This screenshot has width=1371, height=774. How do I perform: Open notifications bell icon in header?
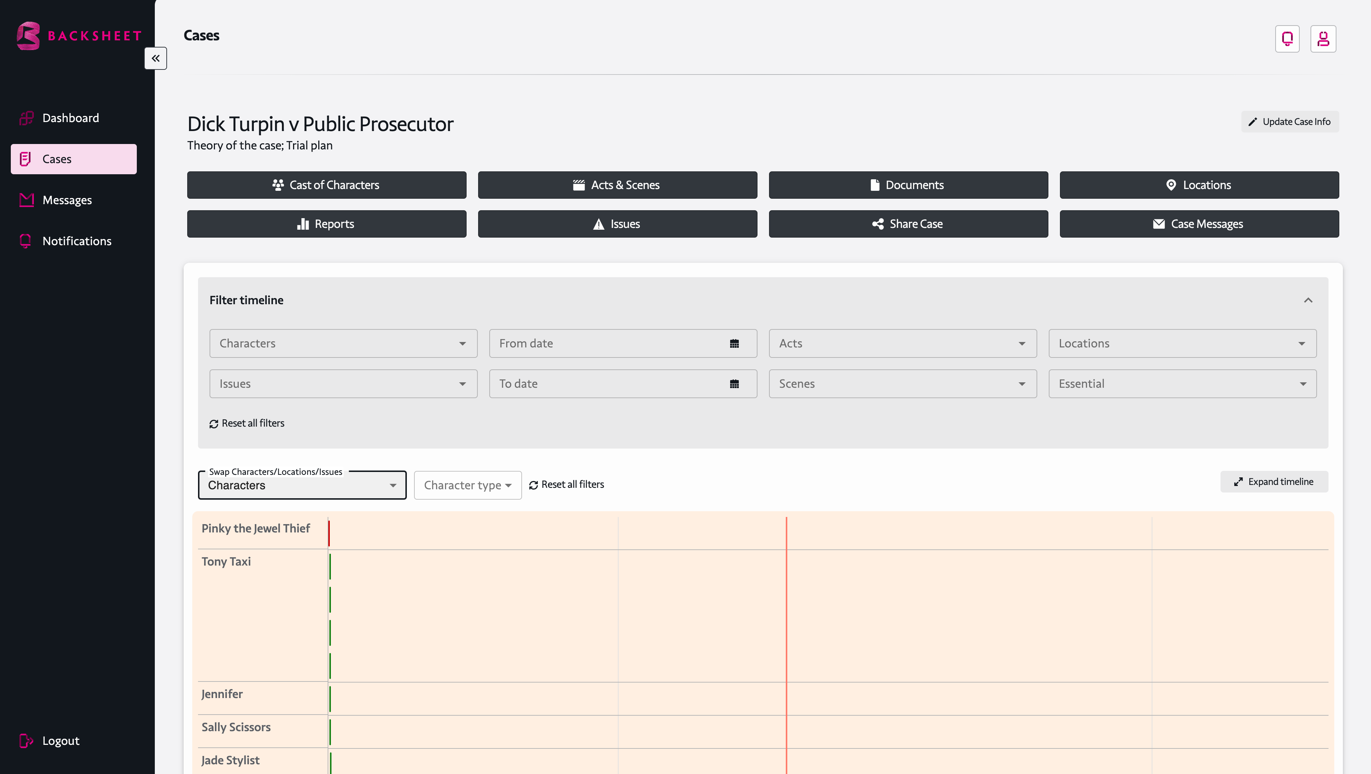tap(1287, 39)
